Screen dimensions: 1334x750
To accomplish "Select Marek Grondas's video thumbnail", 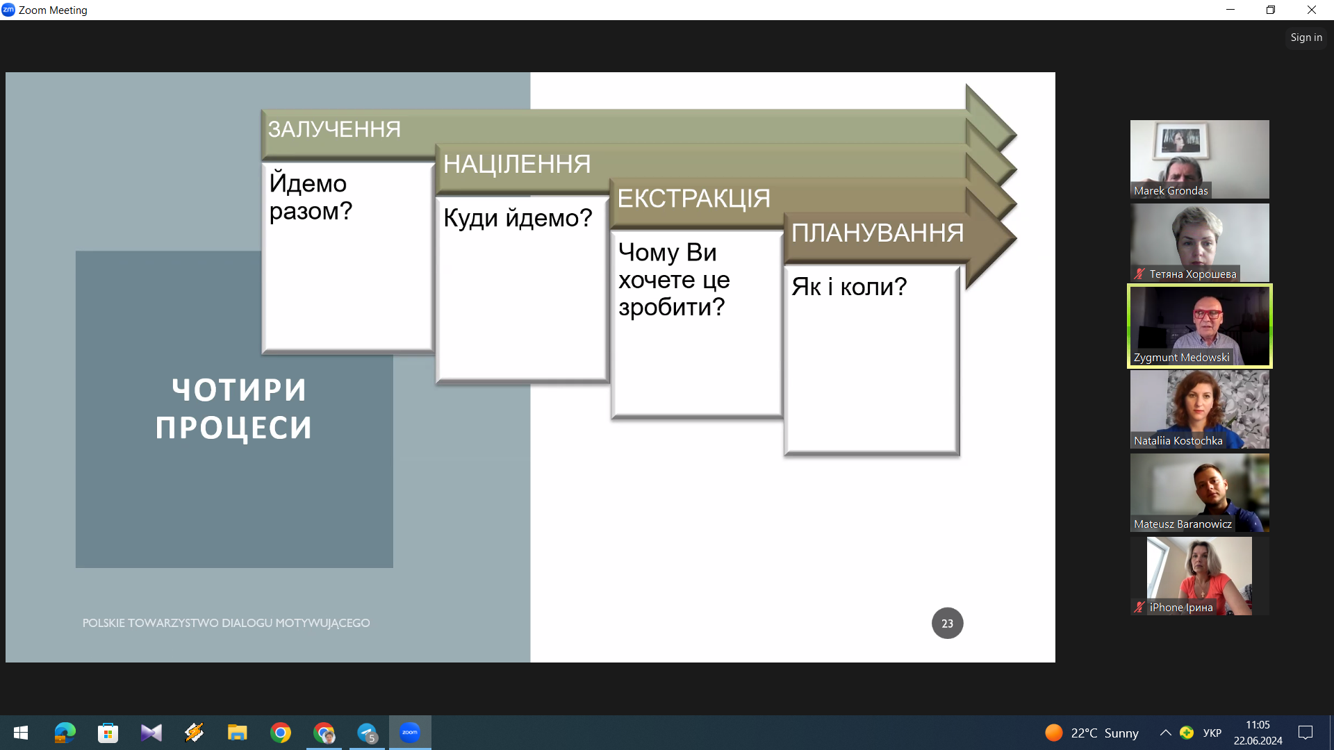I will pos(1199,159).
